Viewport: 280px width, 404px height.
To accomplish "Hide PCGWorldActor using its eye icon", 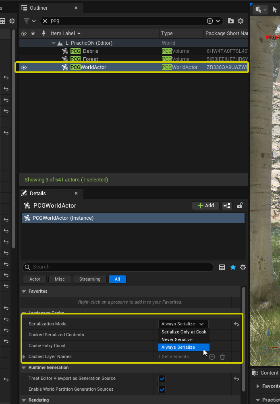I will click(24, 67).
